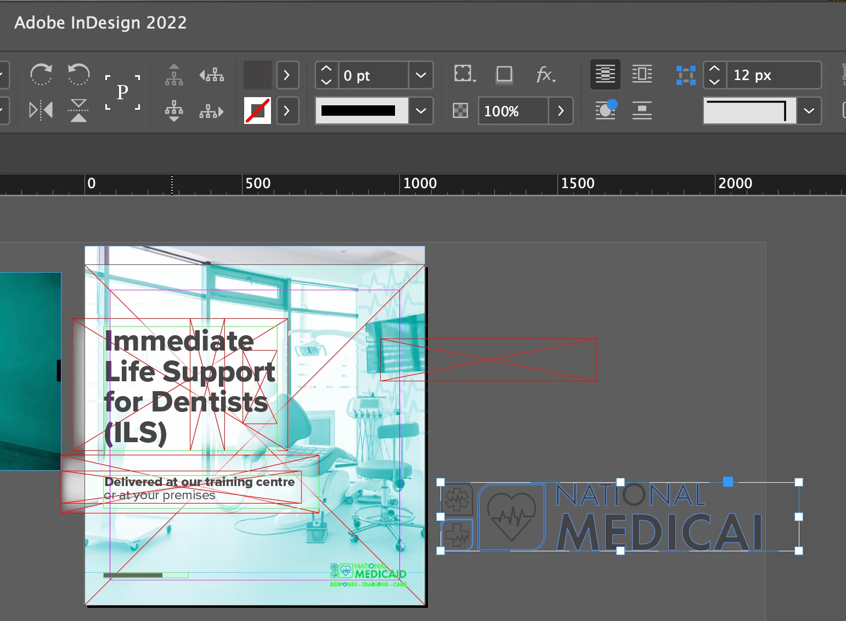Select the small National Medicaid logo on page
The image size is (846, 621).
coord(368,574)
